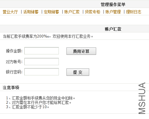Viewport: 149px width, 119px height.
Task: Click the 操作金额 input field
Action: 41,51
